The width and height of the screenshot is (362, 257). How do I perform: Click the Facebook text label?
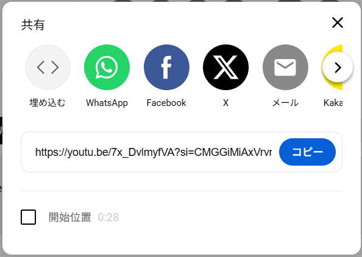click(166, 103)
